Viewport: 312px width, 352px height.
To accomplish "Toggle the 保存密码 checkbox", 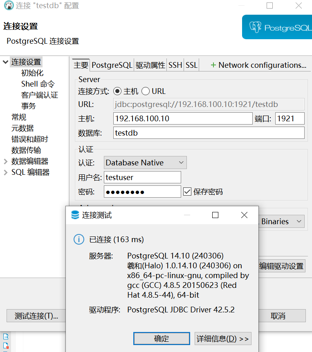I will point(187,192).
